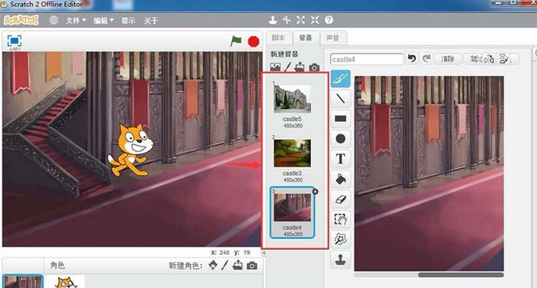Click the green flag to start
This screenshot has width=537, height=288.
click(x=236, y=41)
